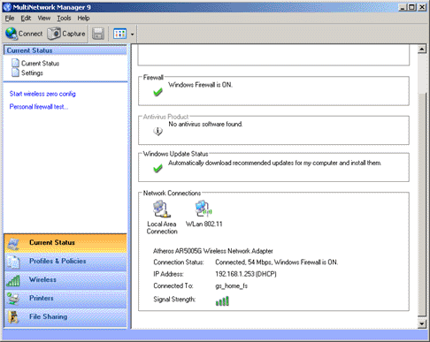This screenshot has height=342, width=430.
Task: Click 'No antivirus software found.' text
Action: 205,124
